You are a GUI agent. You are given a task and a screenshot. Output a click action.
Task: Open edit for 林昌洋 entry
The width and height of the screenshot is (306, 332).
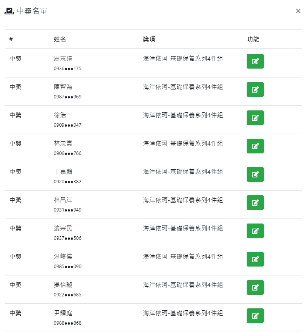point(255,203)
